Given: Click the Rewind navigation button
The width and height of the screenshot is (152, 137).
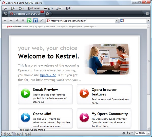Looking at the screenshot, I should [5, 20].
